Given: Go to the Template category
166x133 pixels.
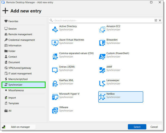Looking at the screenshot, I should 14,103.
